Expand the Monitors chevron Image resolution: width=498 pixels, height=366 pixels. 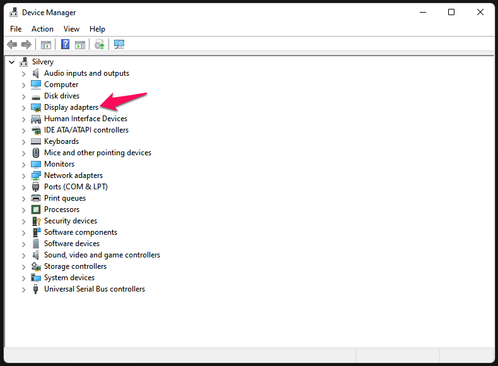(23, 165)
